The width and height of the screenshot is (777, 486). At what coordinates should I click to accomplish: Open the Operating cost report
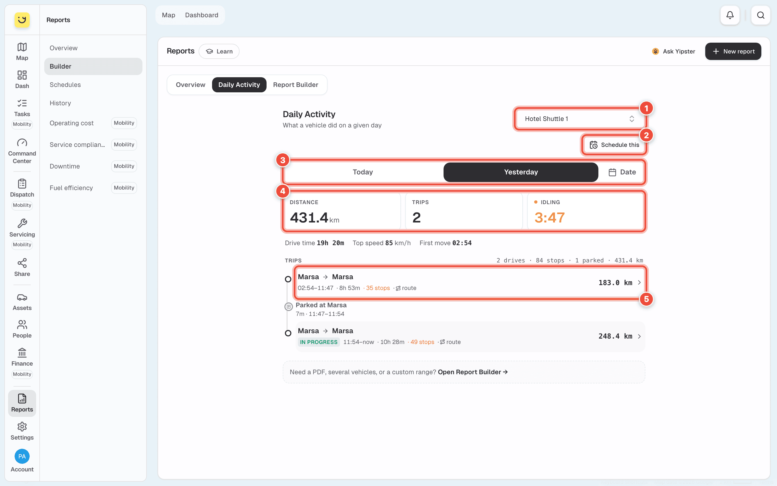(x=93, y=123)
